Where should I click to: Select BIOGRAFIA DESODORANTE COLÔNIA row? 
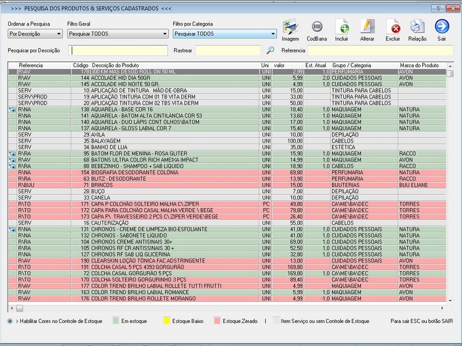(x=227, y=172)
